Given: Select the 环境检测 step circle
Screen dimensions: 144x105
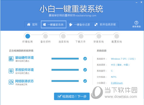Looking at the screenshot, I should pyautogui.click(x=28, y=36).
